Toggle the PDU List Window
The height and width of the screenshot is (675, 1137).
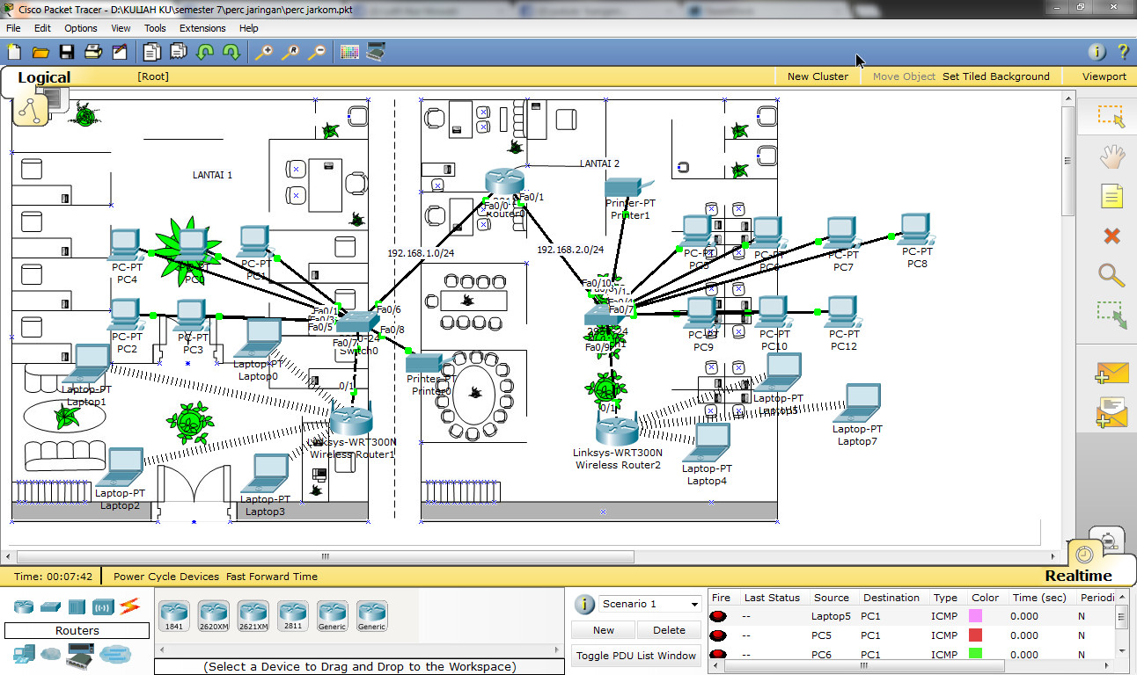635,655
